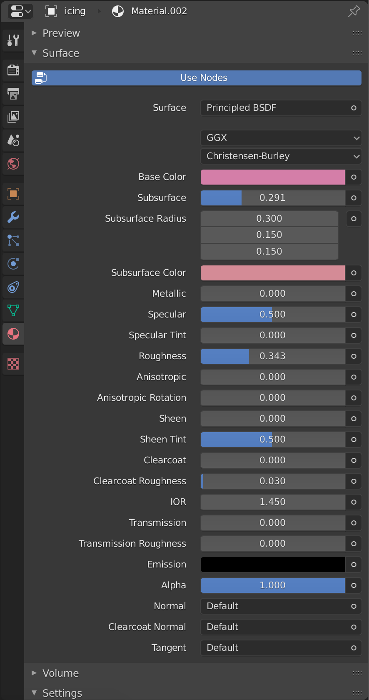The height and width of the screenshot is (700, 369).
Task: Open the Tool properties tab
Action: click(13, 40)
